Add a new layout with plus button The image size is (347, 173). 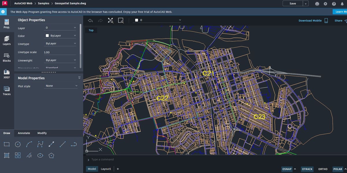(x=118, y=169)
